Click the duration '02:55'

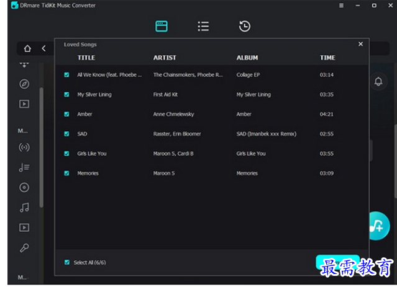tap(327, 134)
